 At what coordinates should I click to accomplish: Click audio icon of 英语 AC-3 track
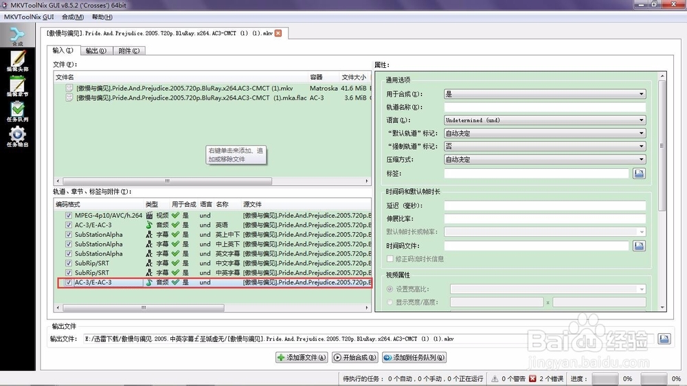149,225
